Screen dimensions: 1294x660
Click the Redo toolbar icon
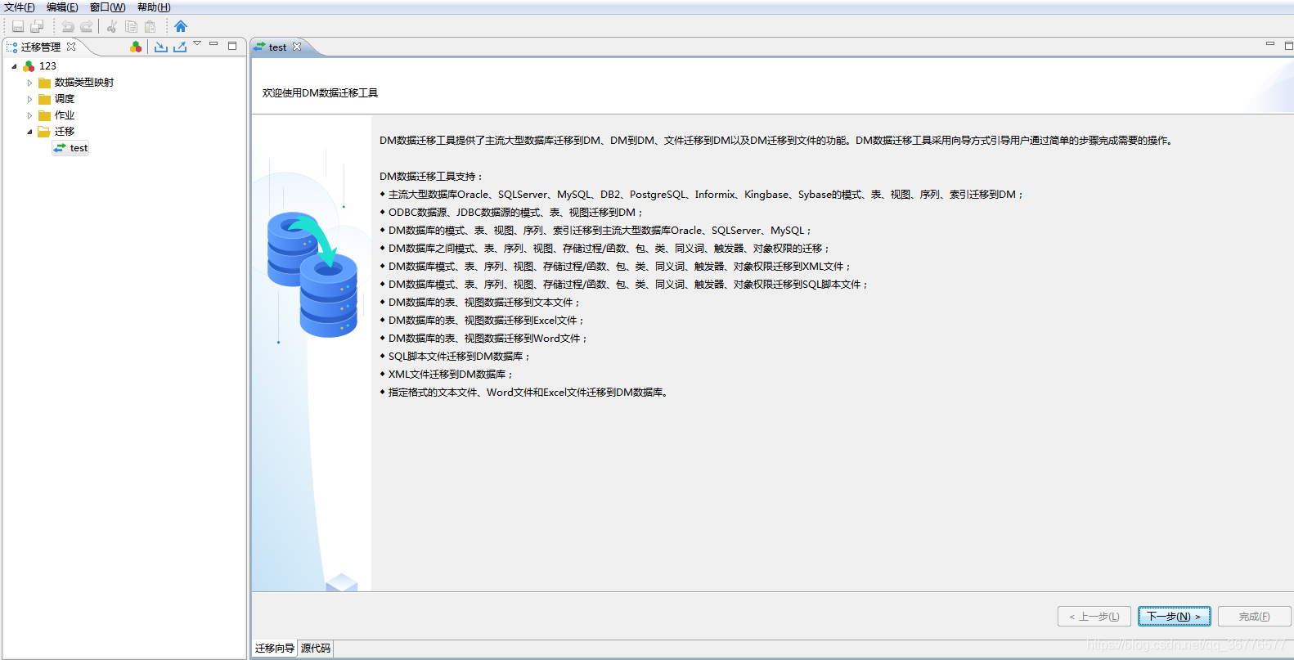[x=87, y=26]
